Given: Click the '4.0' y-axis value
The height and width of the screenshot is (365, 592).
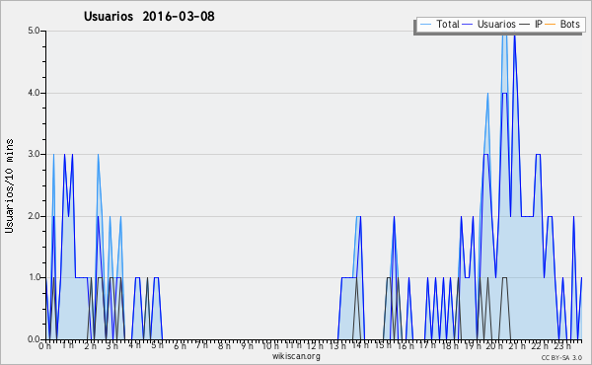Looking at the screenshot, I should tap(34, 93).
